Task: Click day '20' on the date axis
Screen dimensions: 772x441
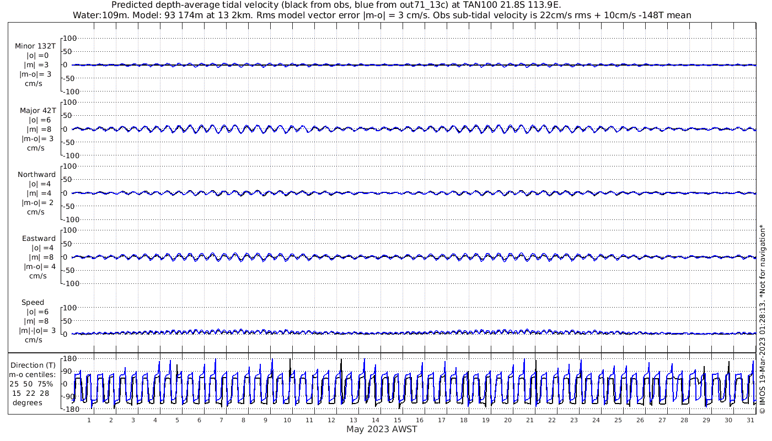Action: click(x=508, y=420)
